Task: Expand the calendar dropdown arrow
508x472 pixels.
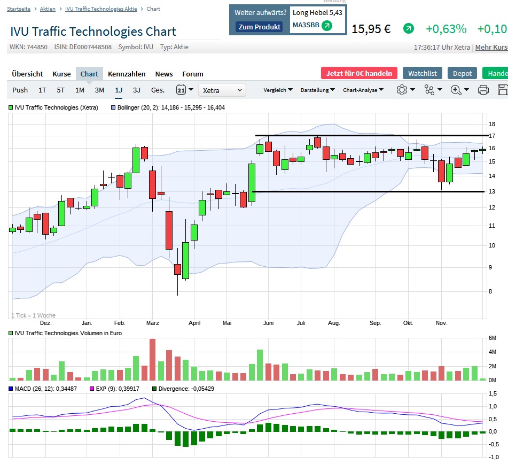Action: [191, 89]
